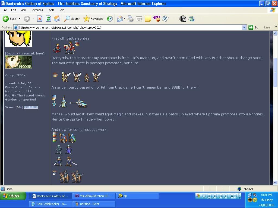Image resolution: width=278 pixels, height=208 pixels.
Task: Switch to the tlp taskbar window
Action: coord(138,196)
